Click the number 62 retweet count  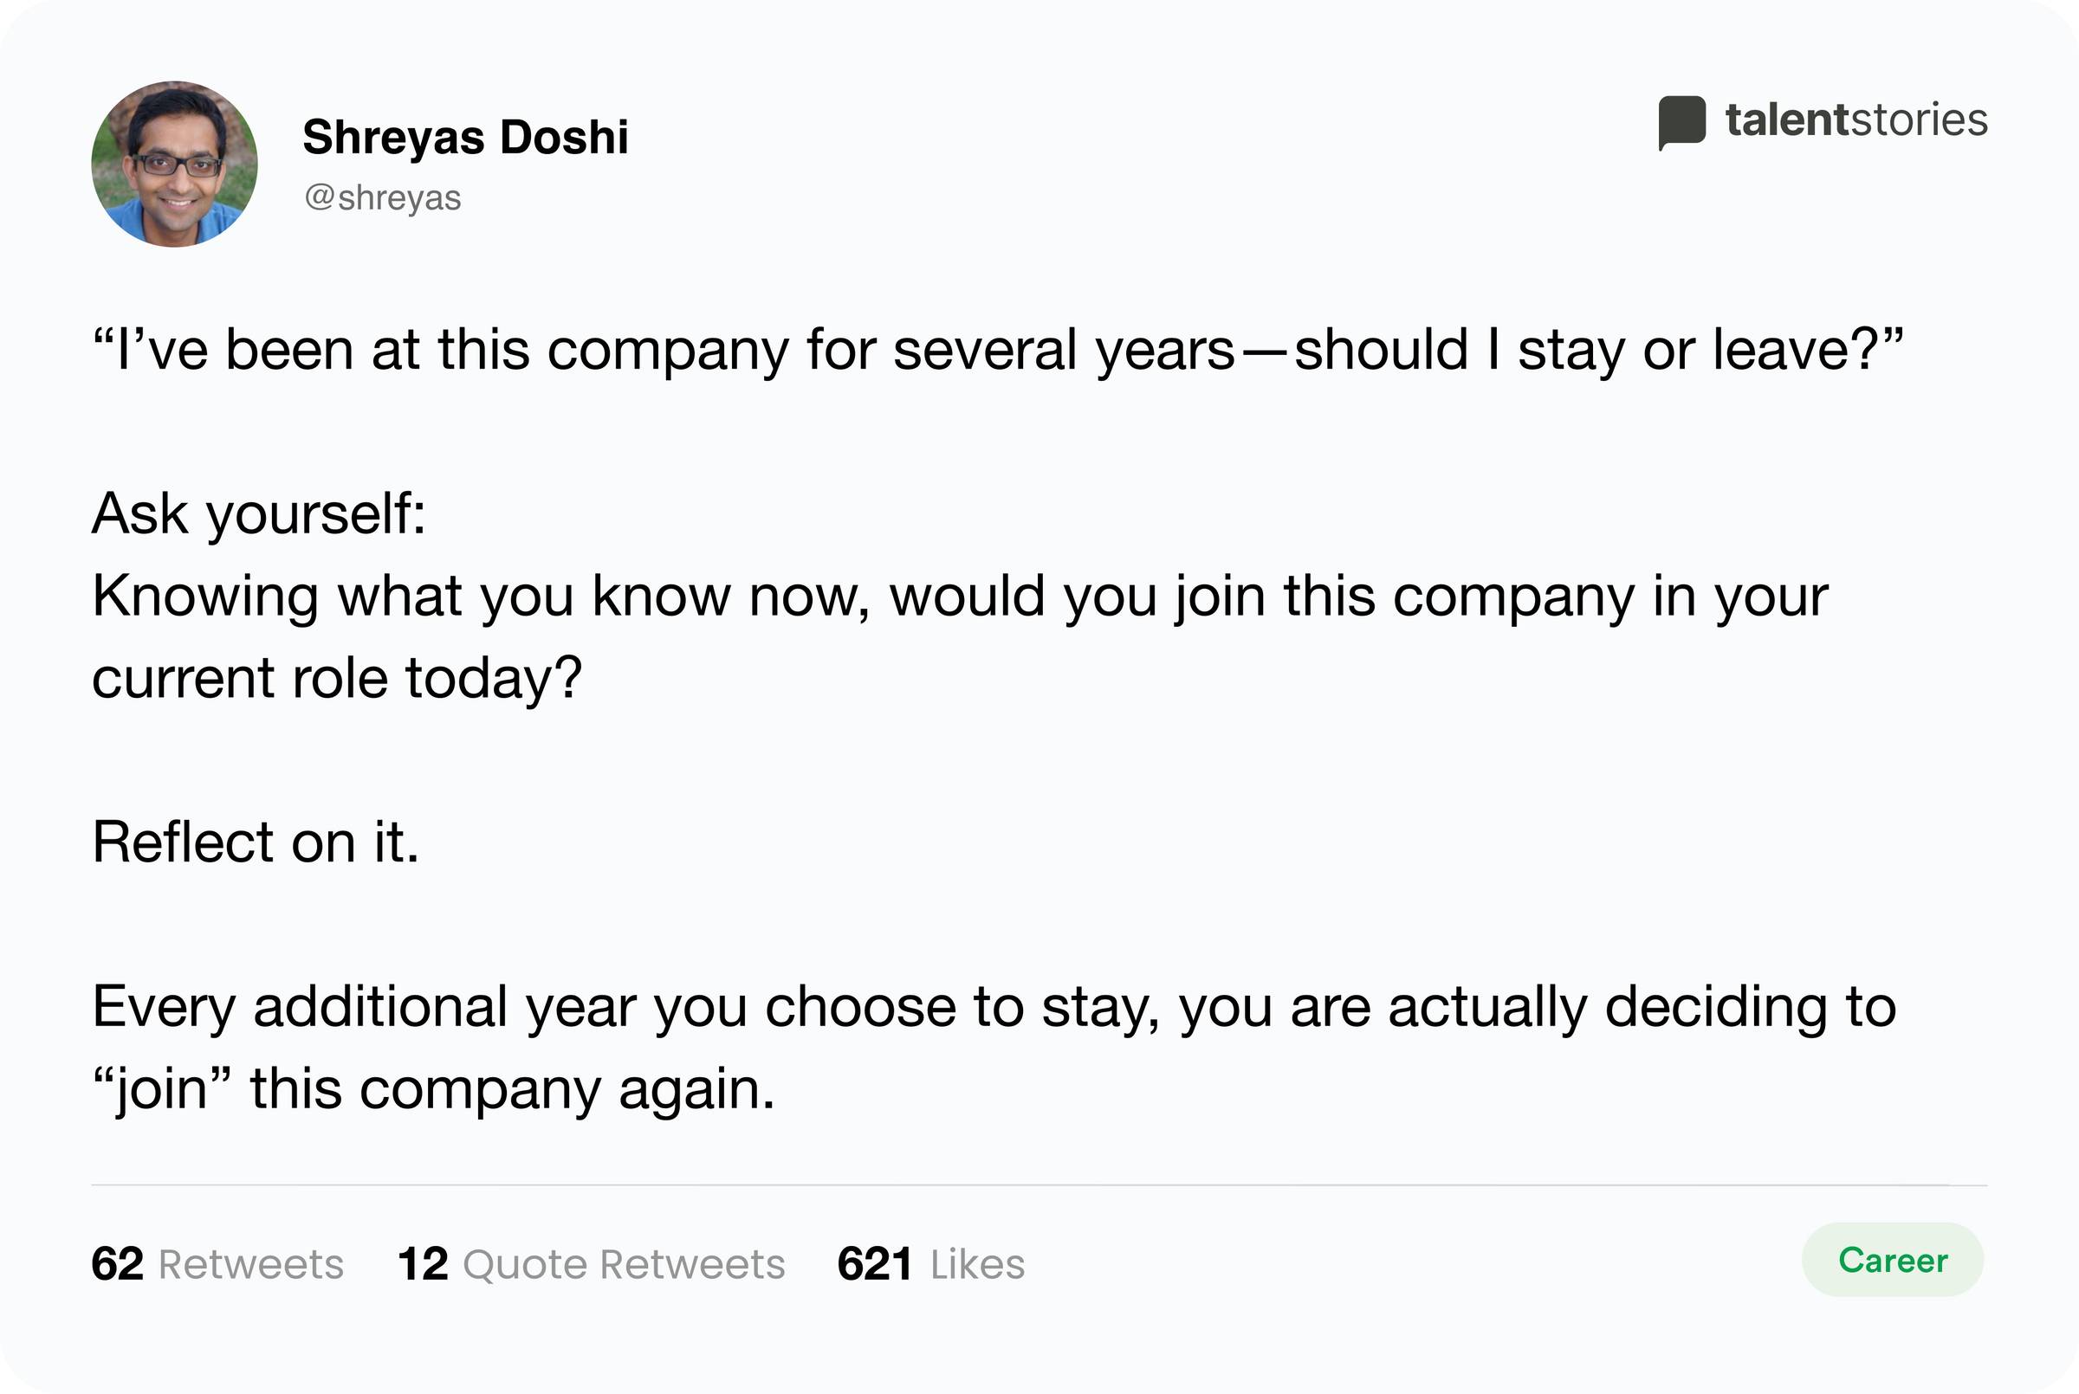click(118, 1264)
